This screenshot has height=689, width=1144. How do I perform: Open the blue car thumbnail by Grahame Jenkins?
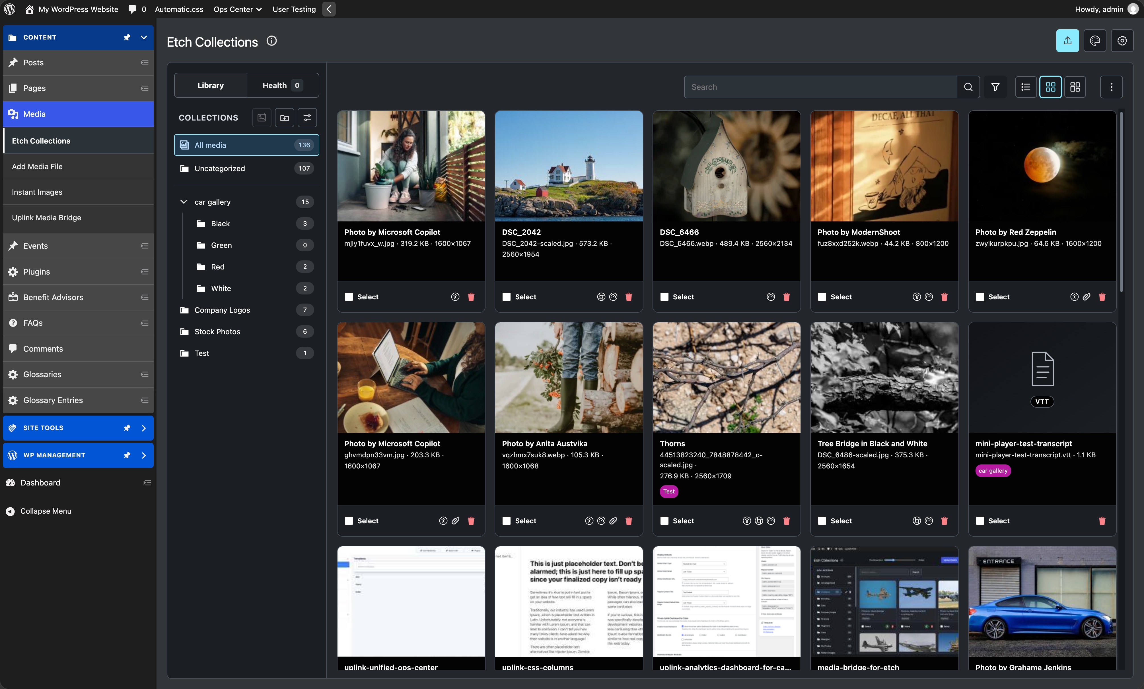[x=1042, y=601]
